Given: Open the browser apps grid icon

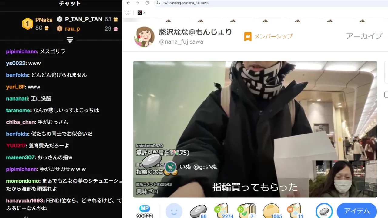Looking at the screenshot, I should (x=128, y=12).
